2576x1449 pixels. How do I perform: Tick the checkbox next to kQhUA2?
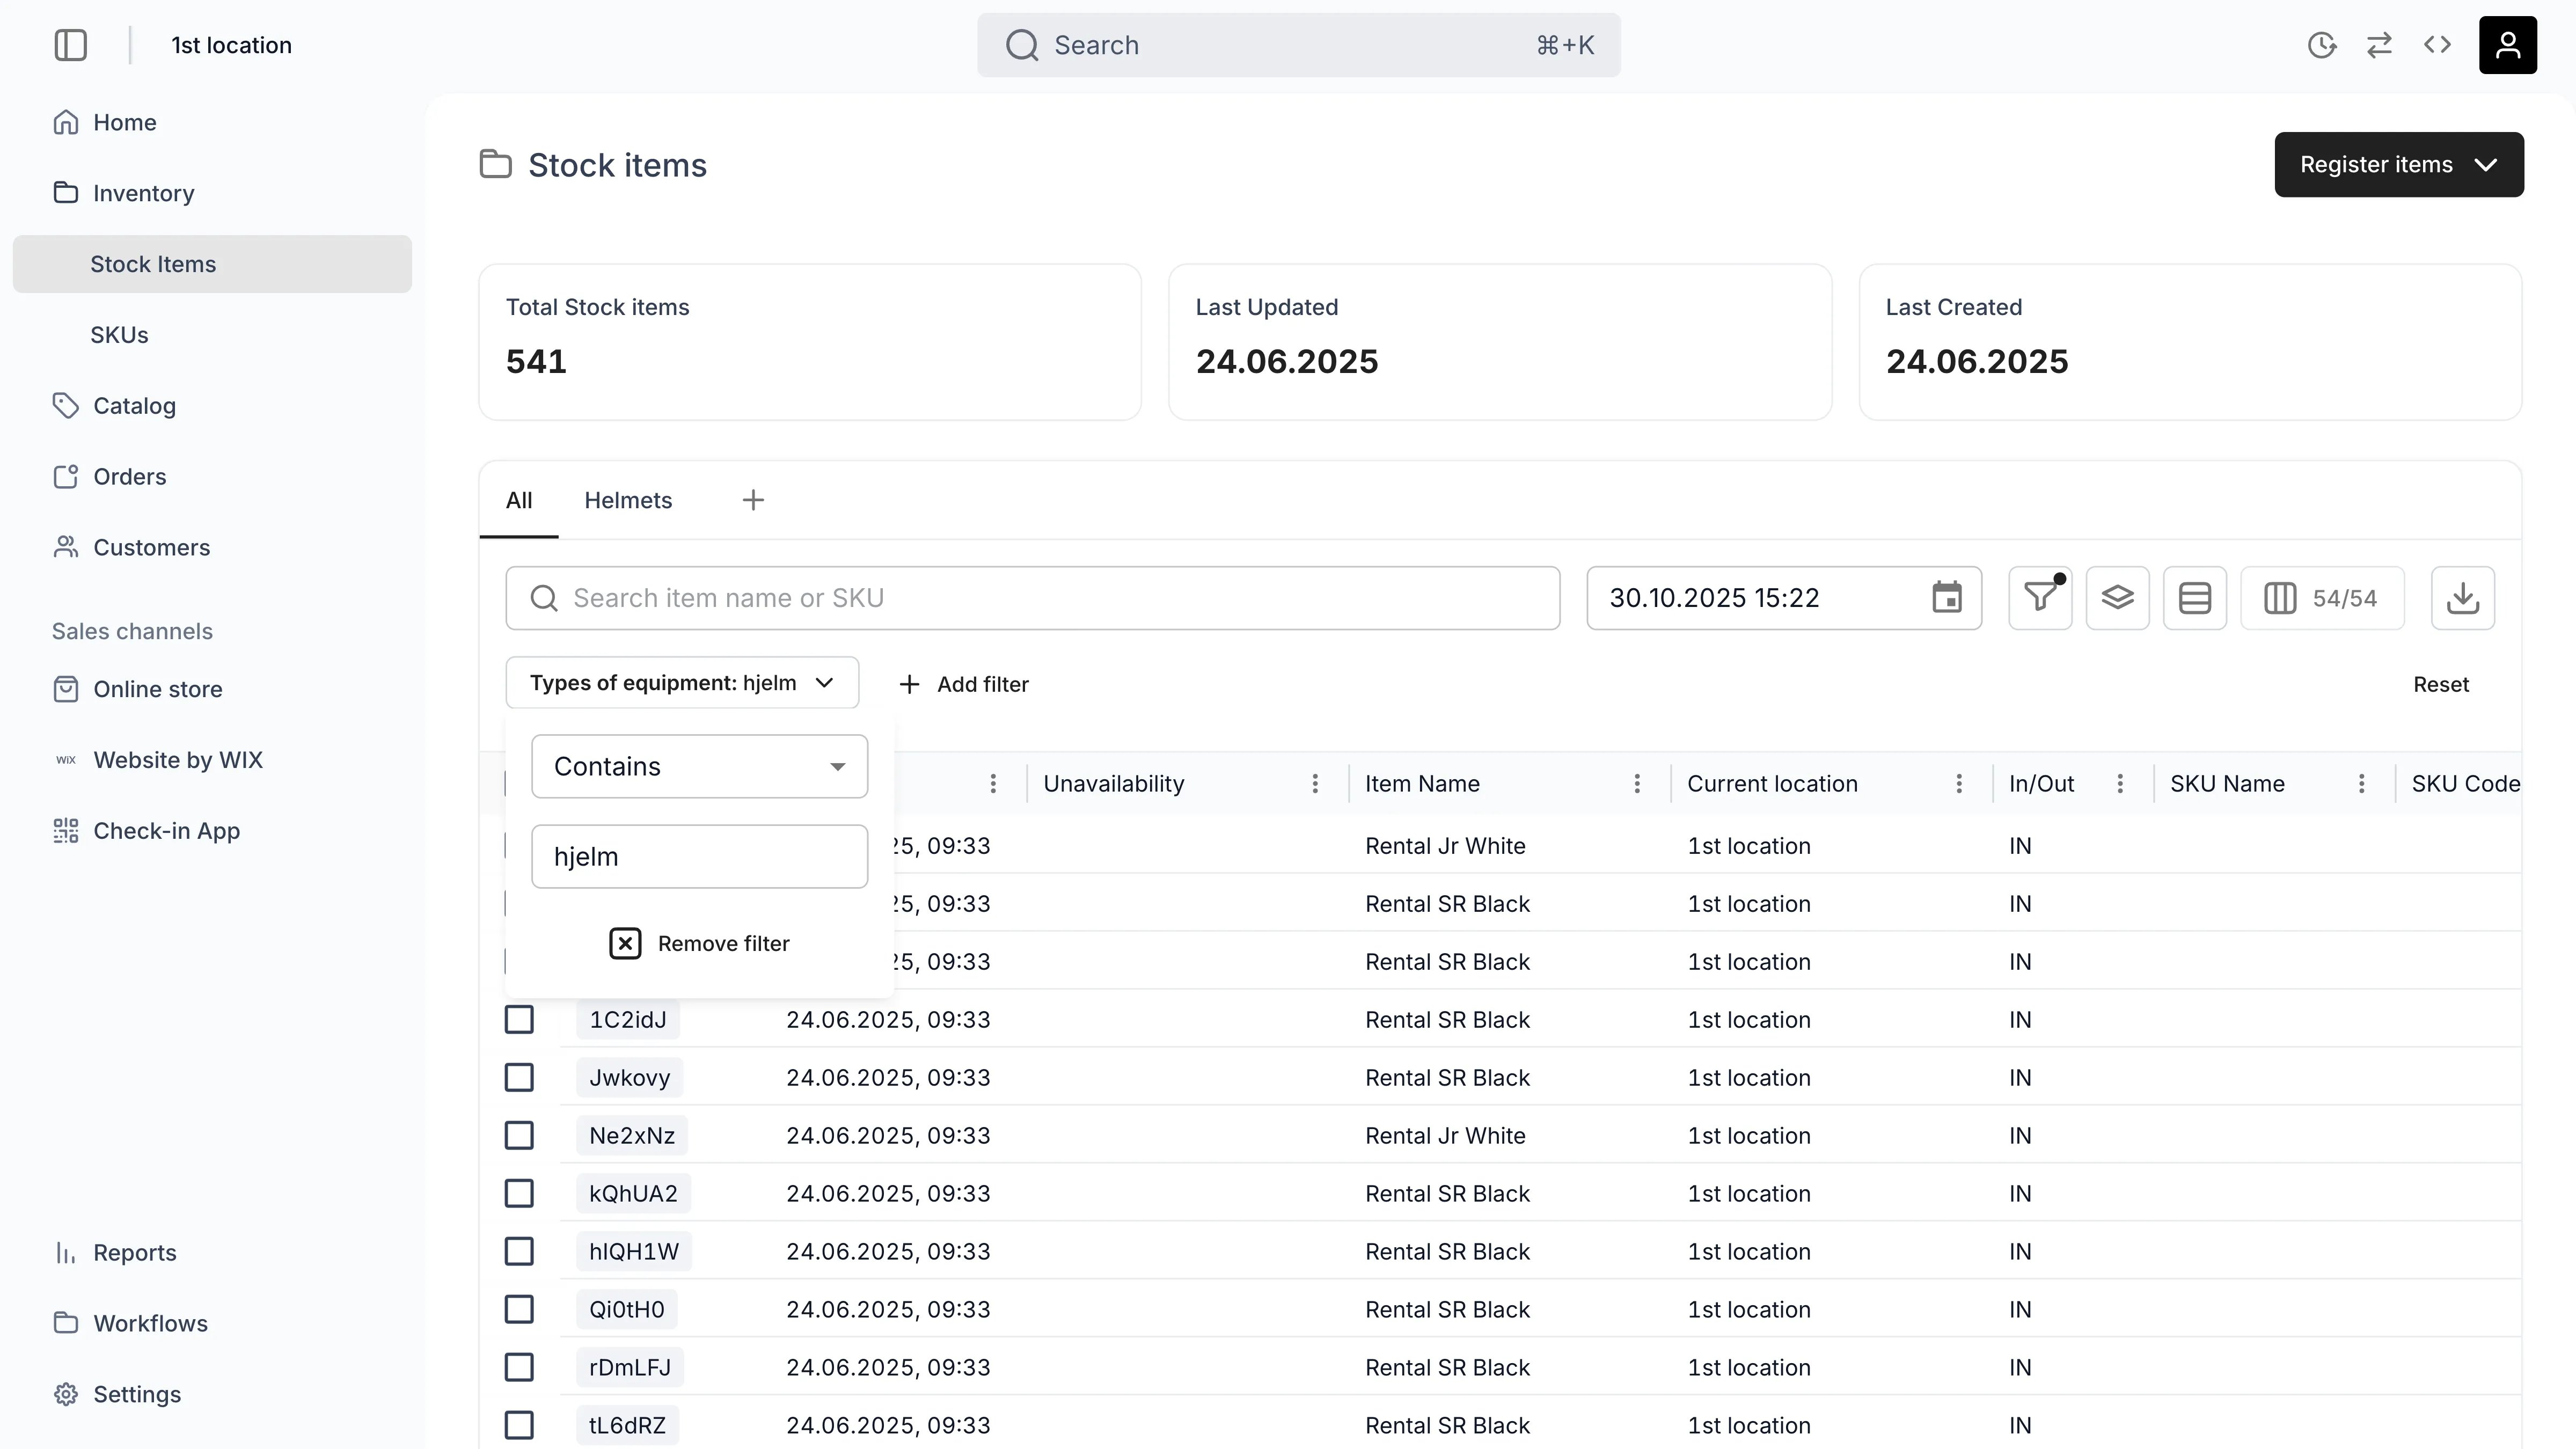click(519, 1193)
